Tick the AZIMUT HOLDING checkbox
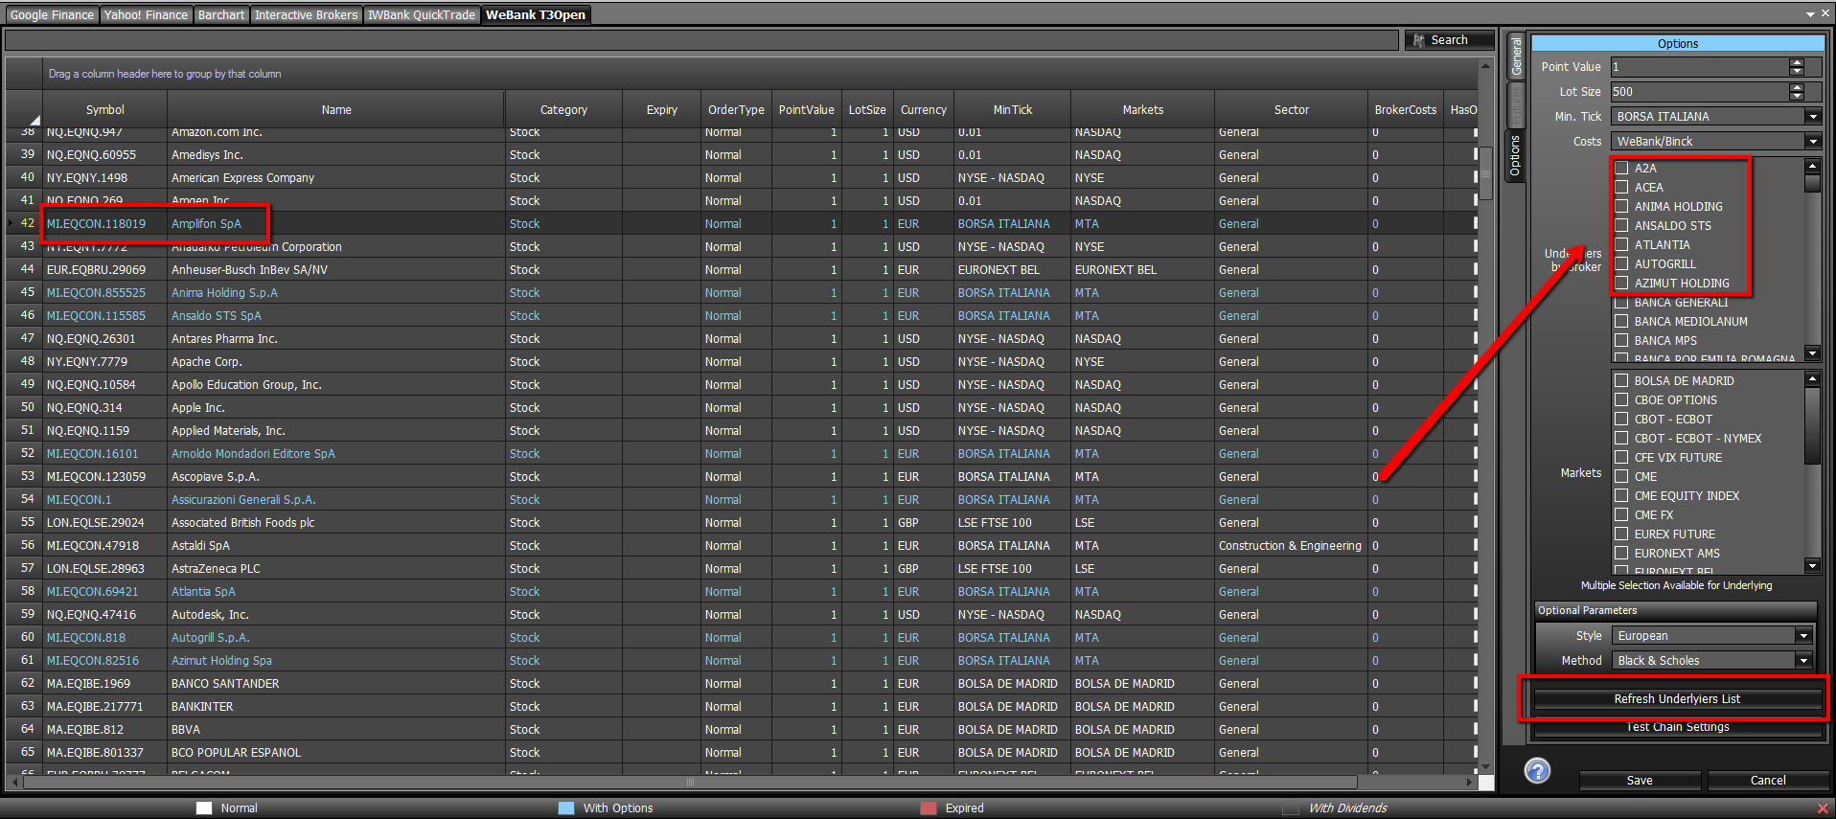The image size is (1836, 819). tap(1621, 283)
